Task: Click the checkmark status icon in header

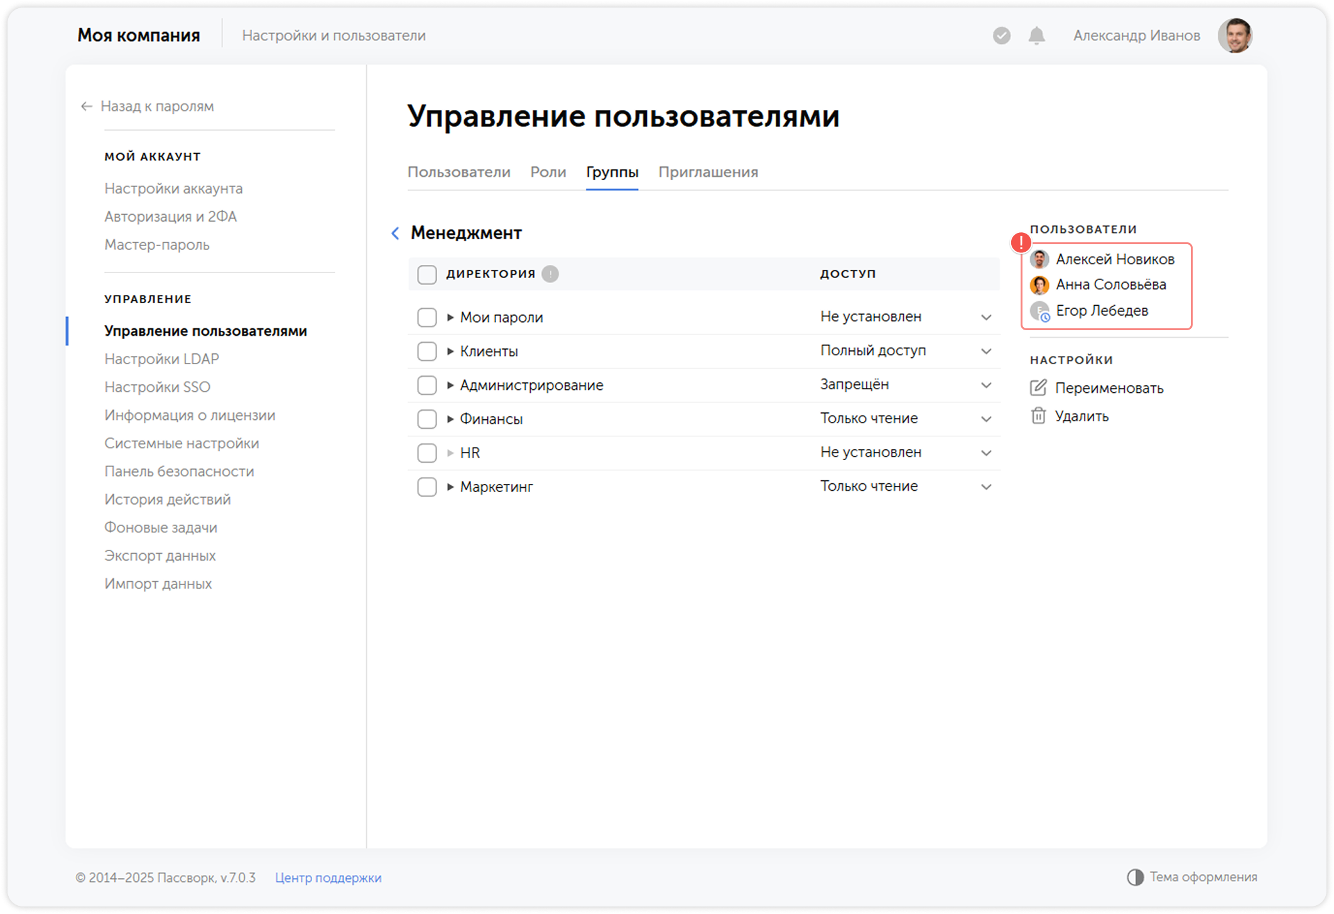Action: pos(1002,36)
